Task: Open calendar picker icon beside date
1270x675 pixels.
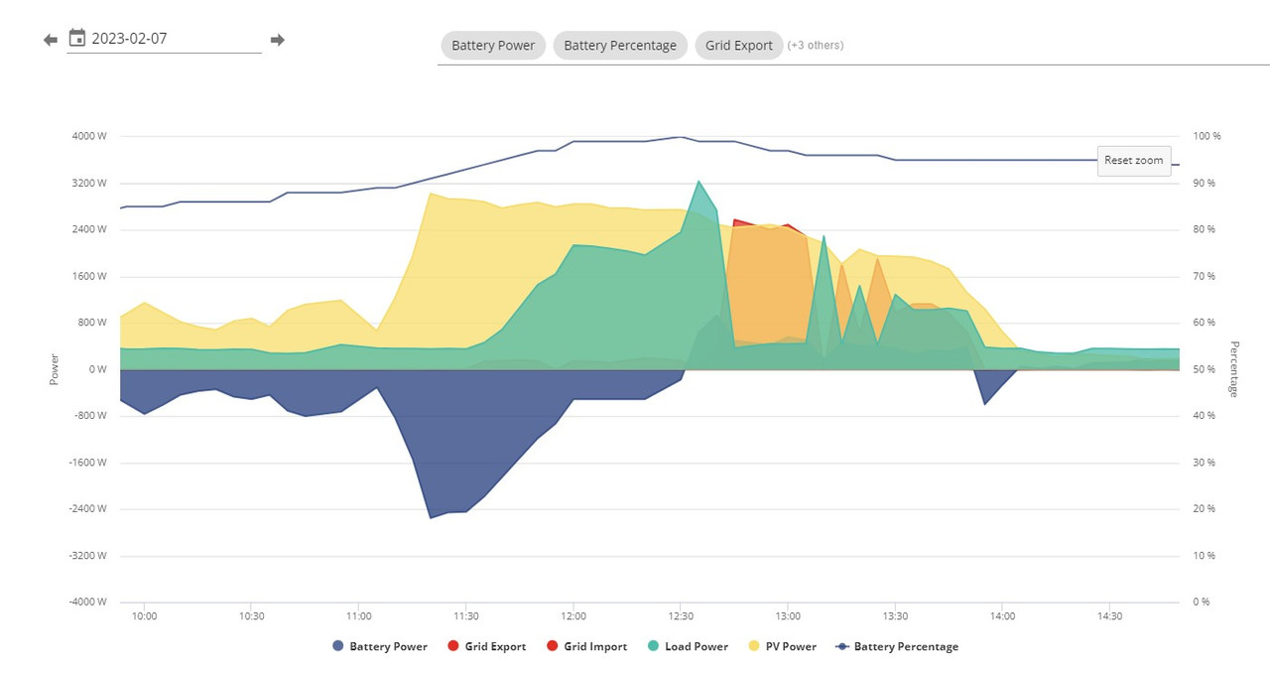Action: click(77, 38)
